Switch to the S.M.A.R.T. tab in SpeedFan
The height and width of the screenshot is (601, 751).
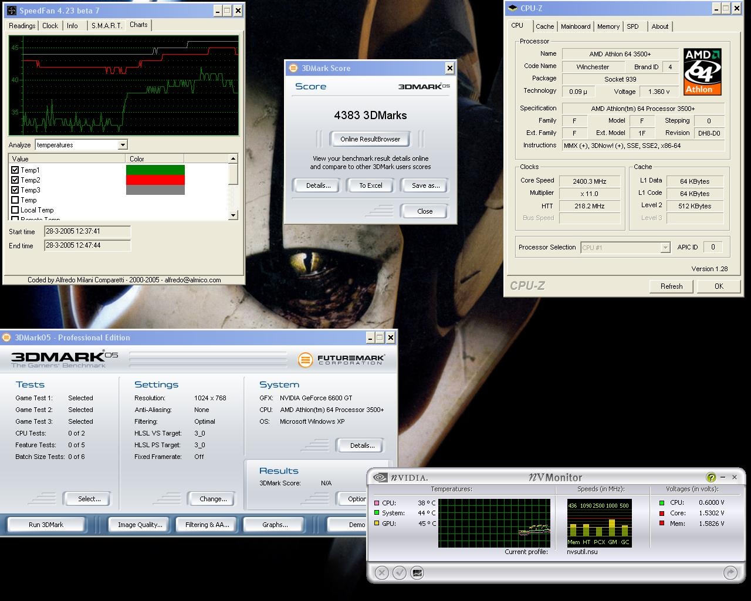[107, 26]
